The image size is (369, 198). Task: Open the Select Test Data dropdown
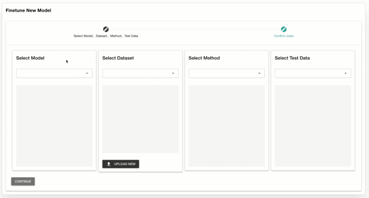point(313,73)
